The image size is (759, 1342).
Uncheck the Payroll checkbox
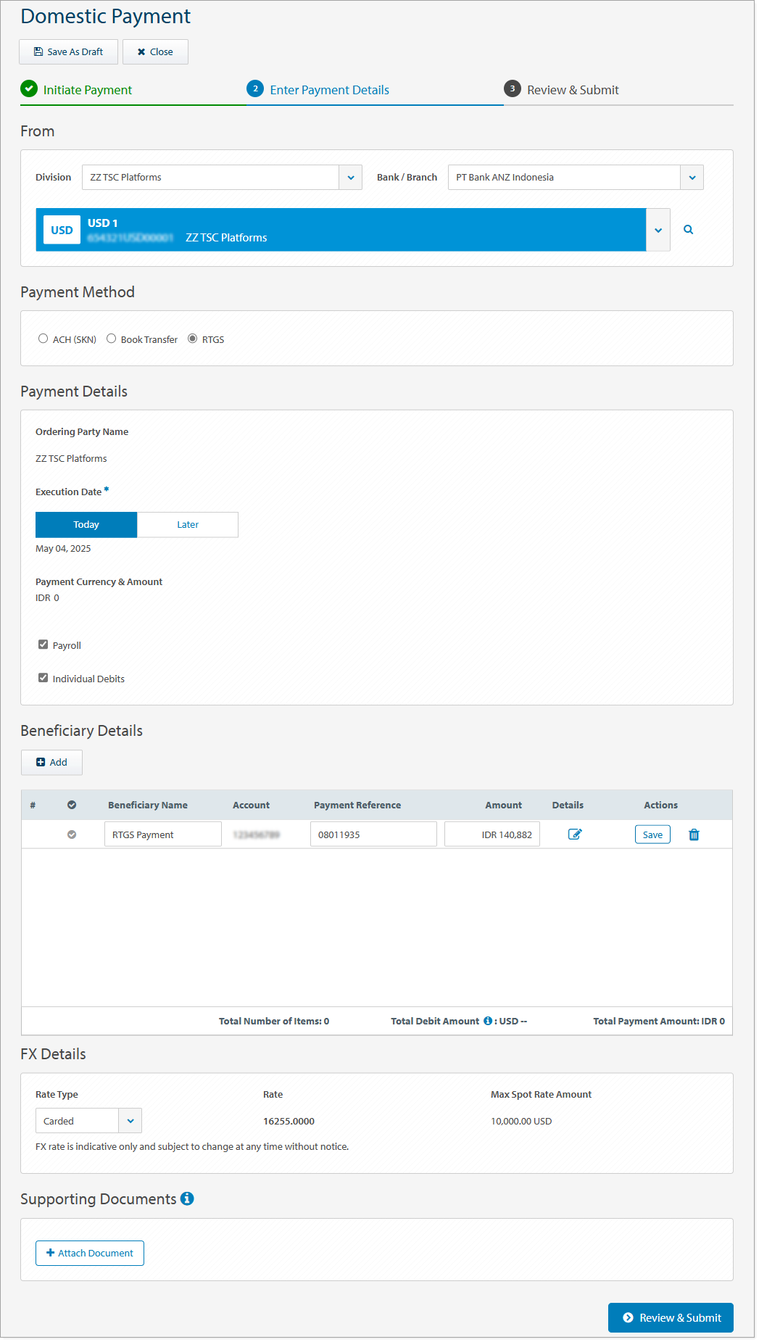coord(43,645)
